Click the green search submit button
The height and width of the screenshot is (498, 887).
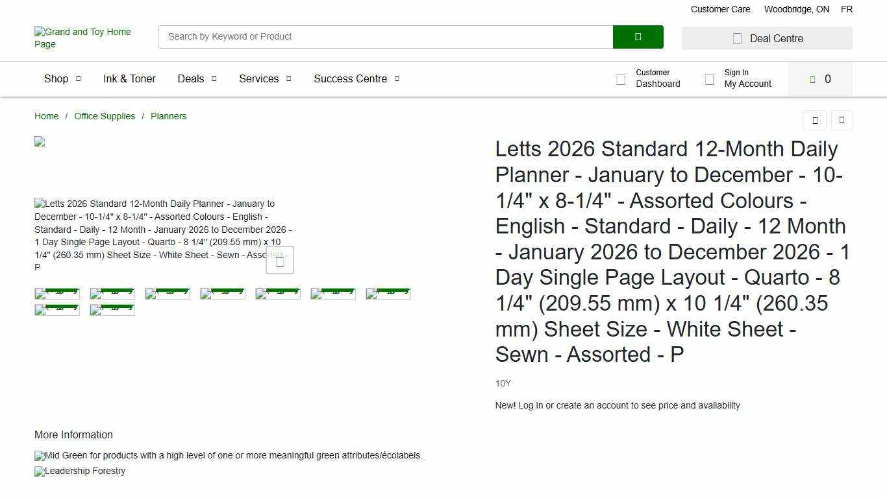638,37
